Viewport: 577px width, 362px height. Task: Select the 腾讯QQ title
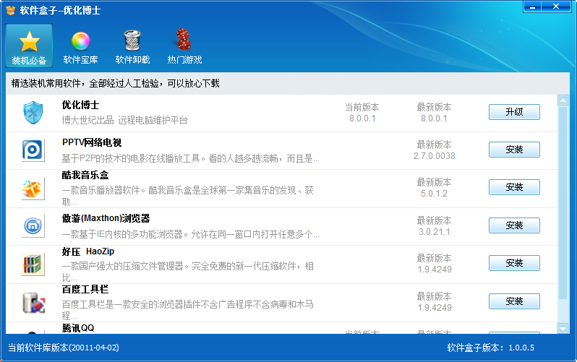78,328
